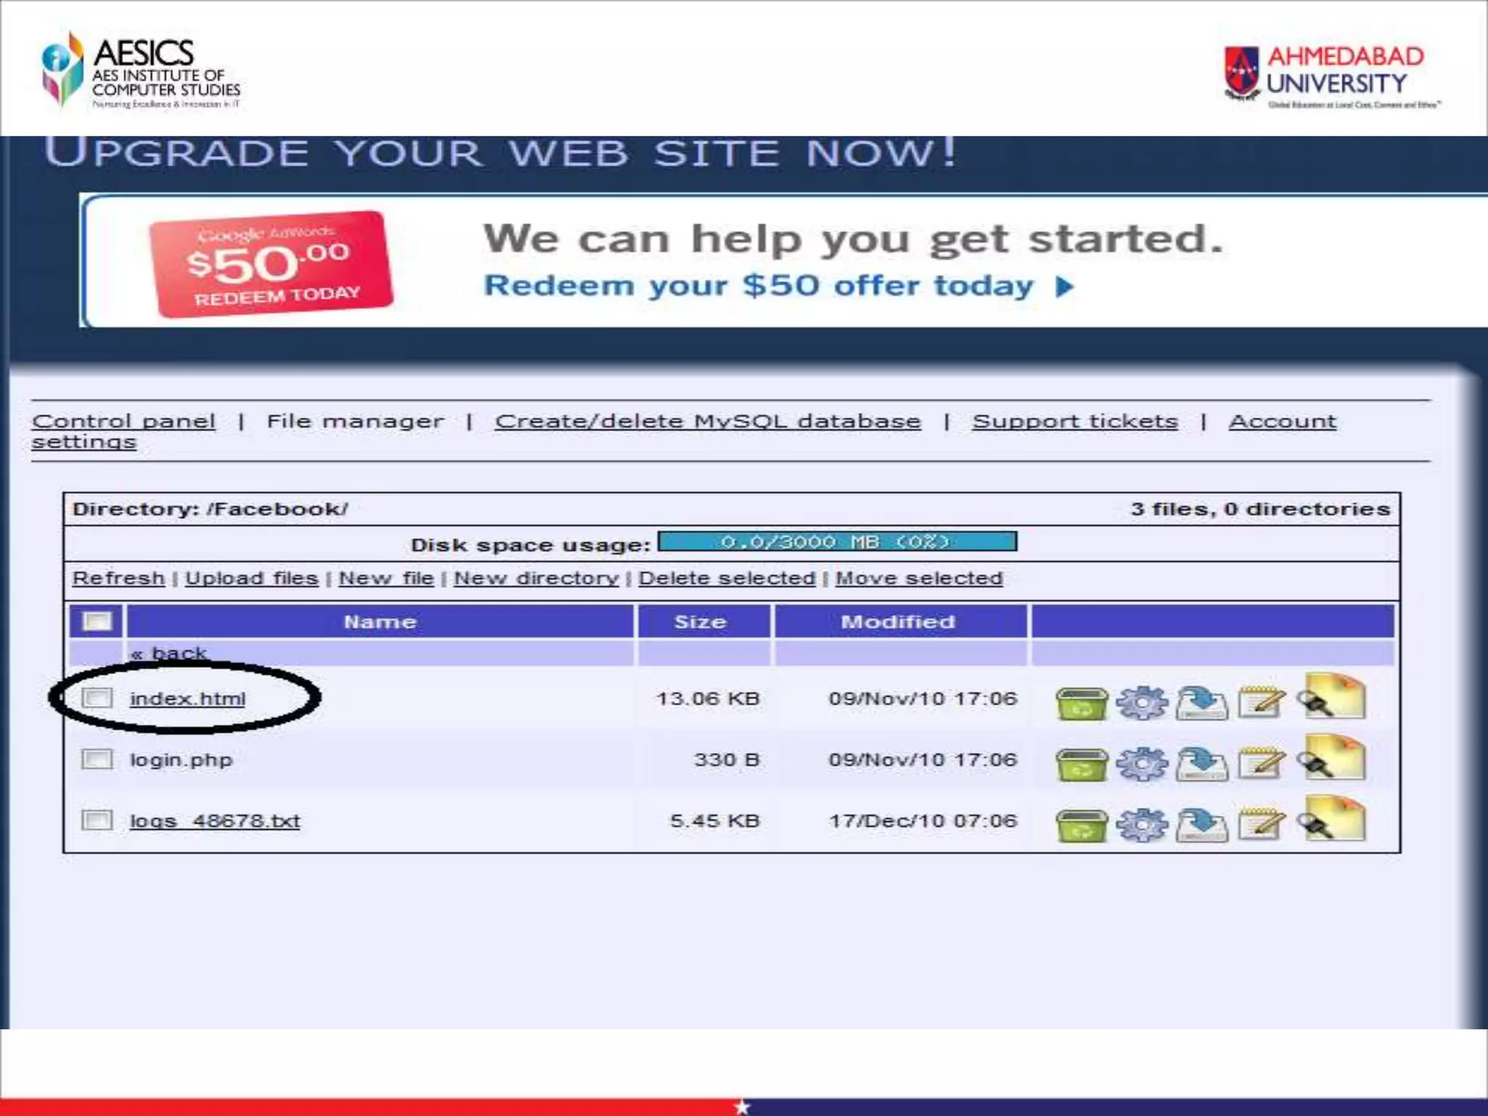Click the green recycle-bin icon for login.php
The image size is (1488, 1116).
pyautogui.click(x=1081, y=764)
